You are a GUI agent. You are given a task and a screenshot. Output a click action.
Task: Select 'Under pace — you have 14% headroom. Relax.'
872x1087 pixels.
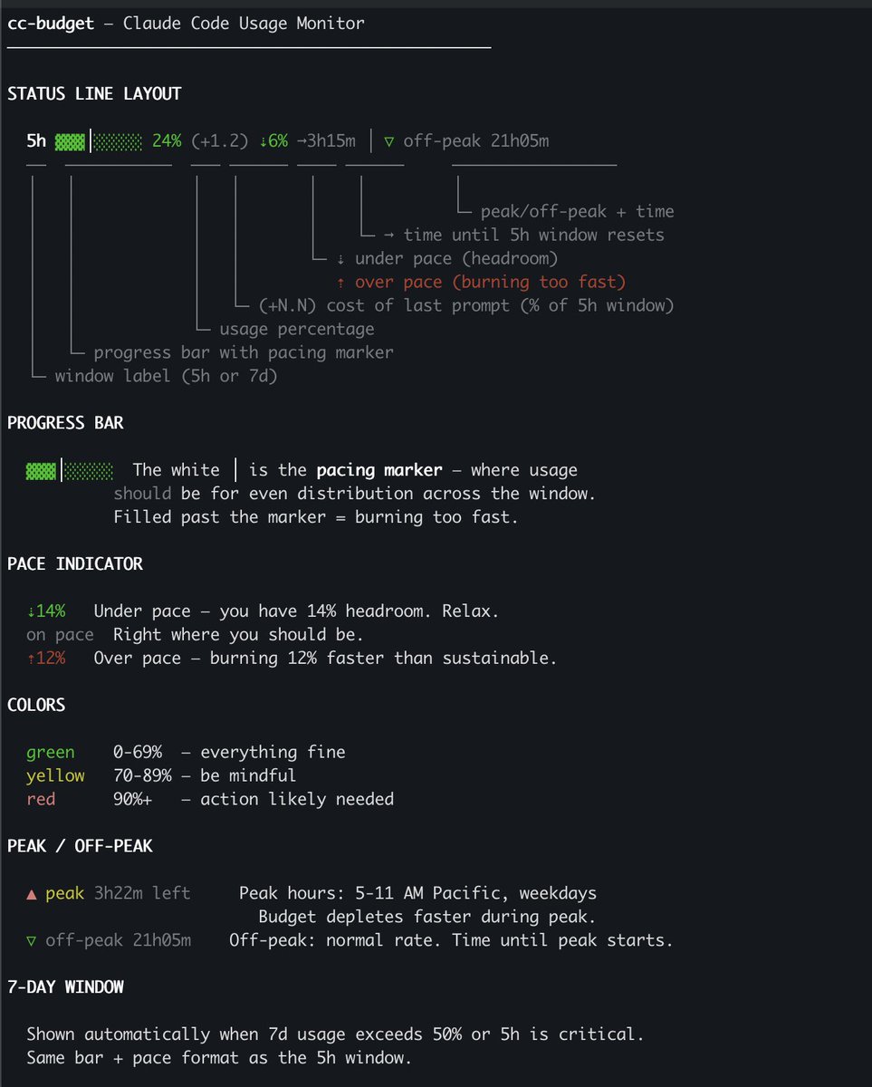296,611
